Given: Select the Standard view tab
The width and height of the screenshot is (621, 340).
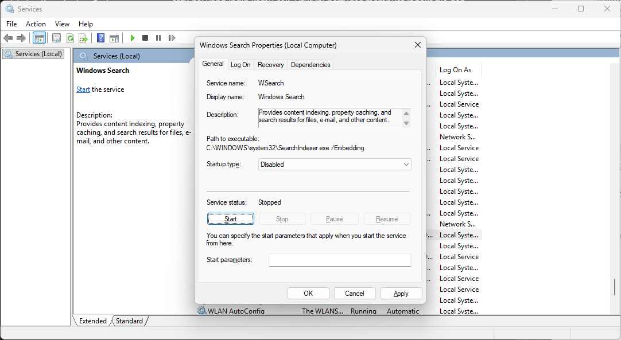Looking at the screenshot, I should tap(130, 321).
